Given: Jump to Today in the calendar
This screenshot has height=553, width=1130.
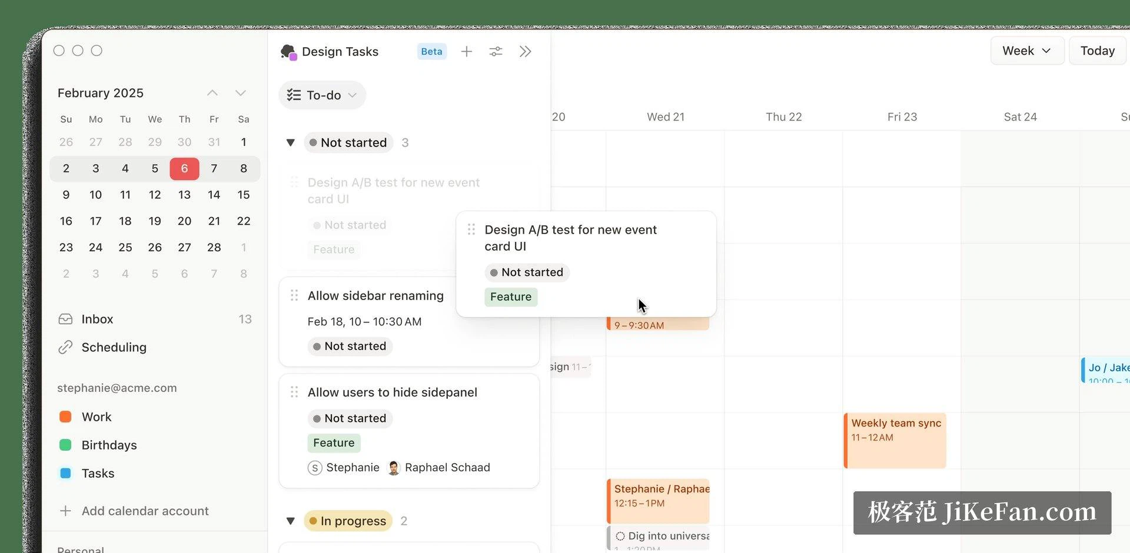Looking at the screenshot, I should (x=1098, y=51).
